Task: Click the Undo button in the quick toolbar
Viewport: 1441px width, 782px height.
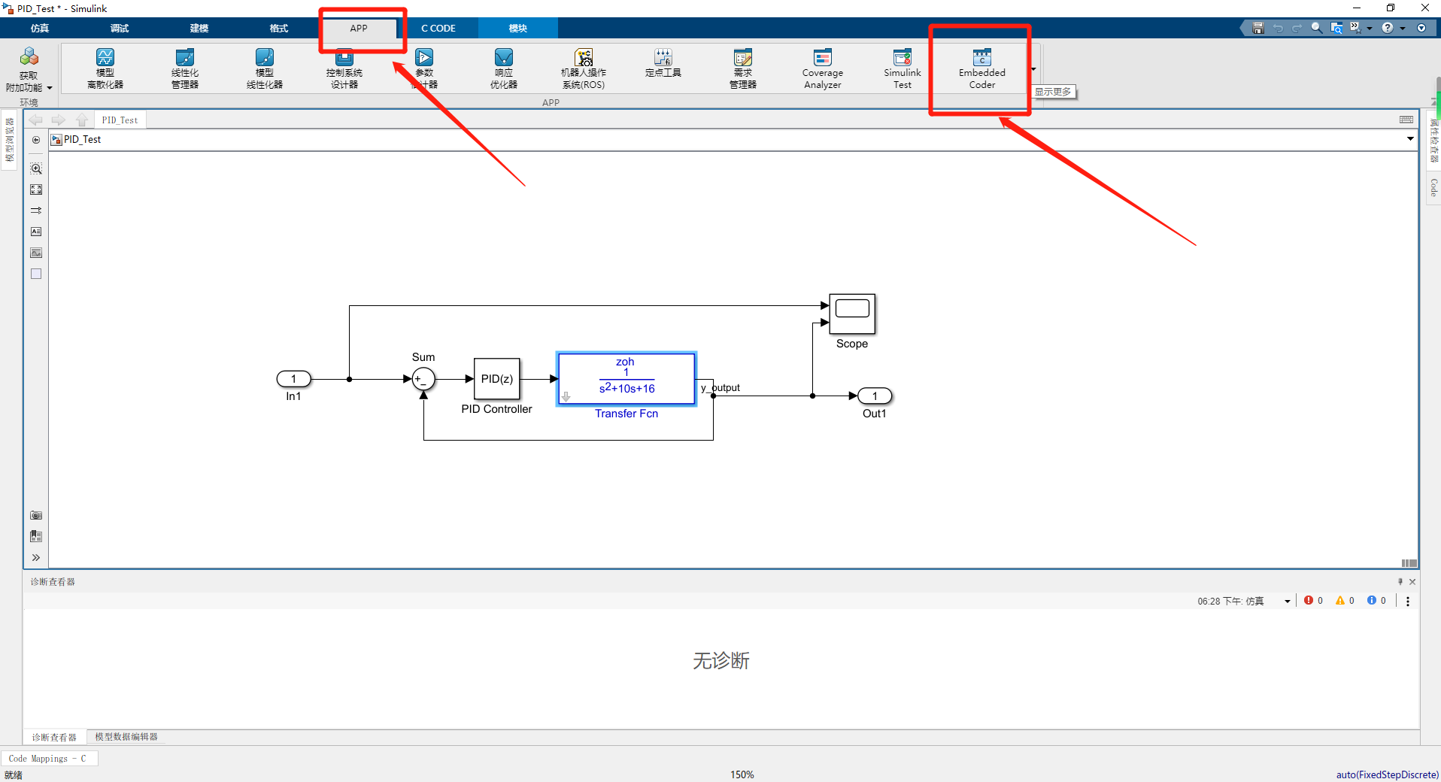Action: [1278, 27]
